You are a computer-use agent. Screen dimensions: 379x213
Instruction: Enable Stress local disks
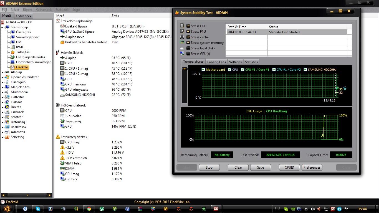coord(188,48)
